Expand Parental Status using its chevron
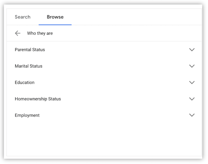208x164 pixels. coord(192,50)
